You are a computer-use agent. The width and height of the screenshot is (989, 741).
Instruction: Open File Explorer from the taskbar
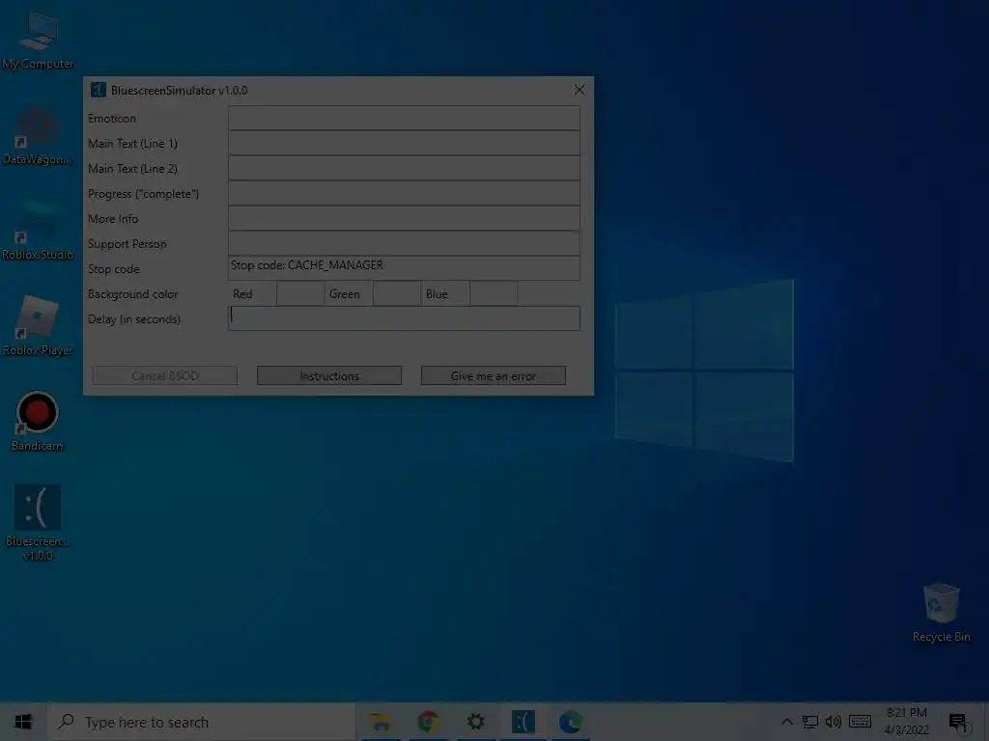pyautogui.click(x=381, y=722)
